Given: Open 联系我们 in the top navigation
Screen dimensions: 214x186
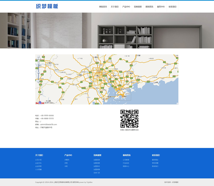Looking at the screenshot, I should pyautogui.click(x=172, y=7).
